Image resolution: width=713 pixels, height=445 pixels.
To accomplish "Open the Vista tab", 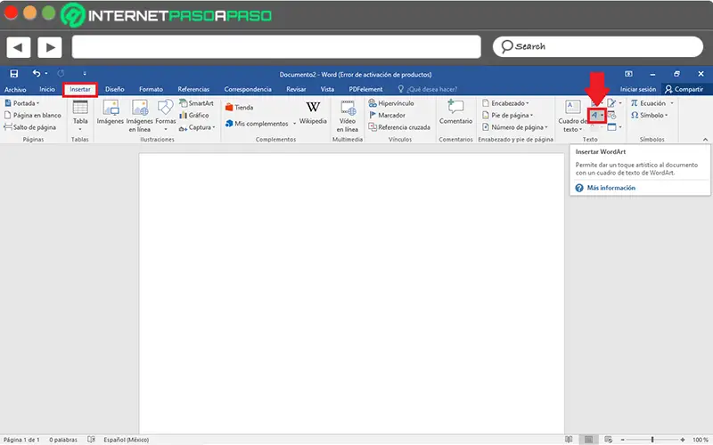I will (x=327, y=90).
